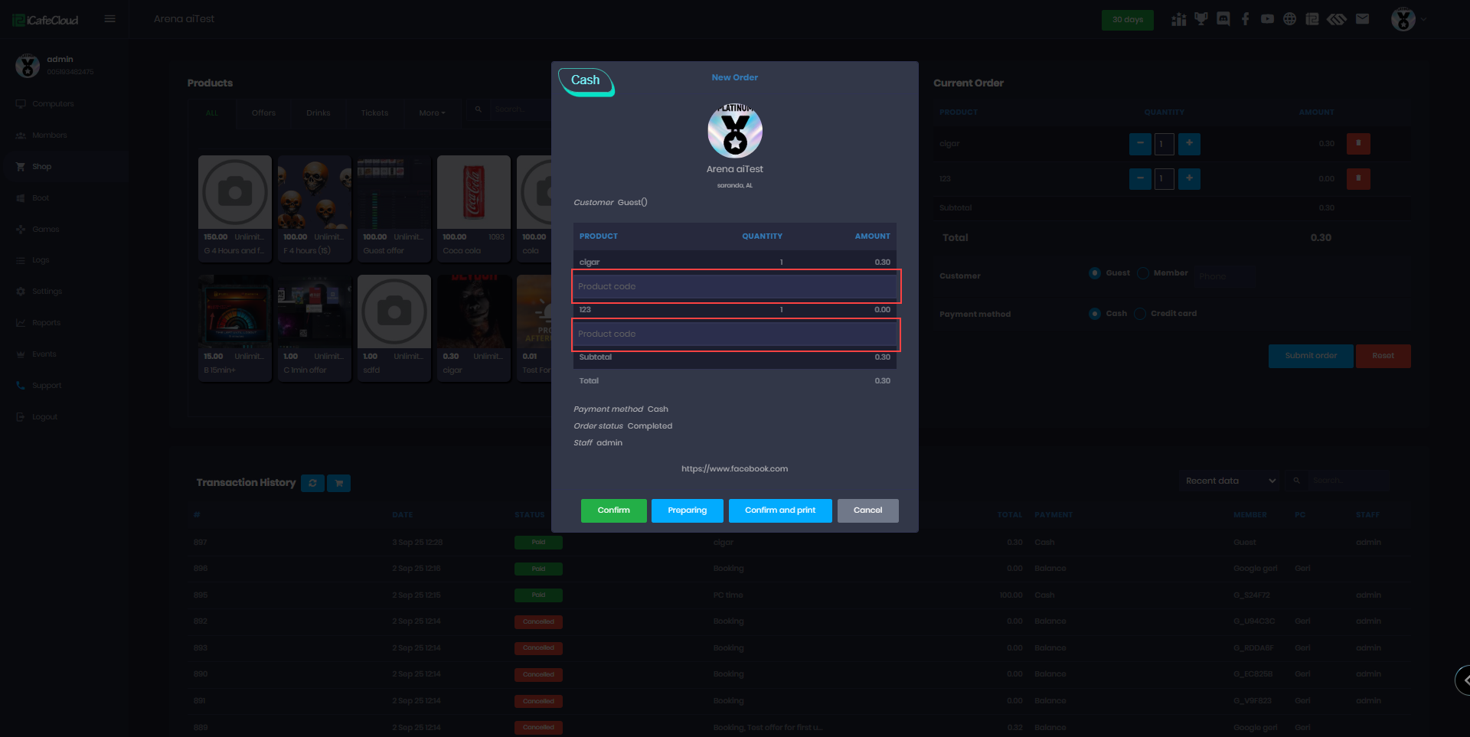The image size is (1470, 737).
Task: Expand the More product category dropdown
Action: [432, 113]
